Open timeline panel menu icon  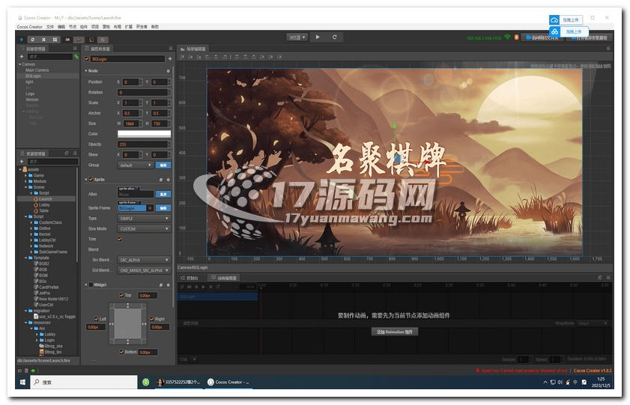coord(608,277)
